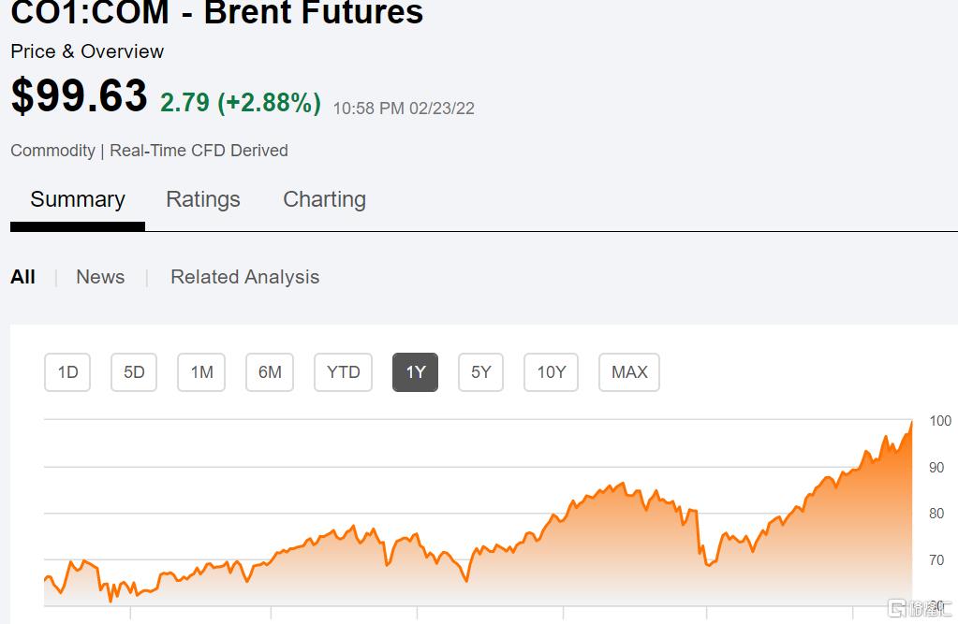
Task: Show the Related Analysis filter
Action: [x=245, y=277]
